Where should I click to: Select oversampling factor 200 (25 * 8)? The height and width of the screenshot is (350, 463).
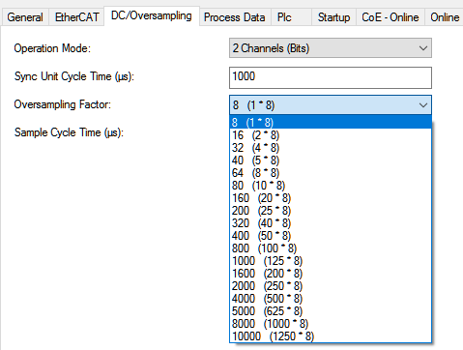click(331, 211)
